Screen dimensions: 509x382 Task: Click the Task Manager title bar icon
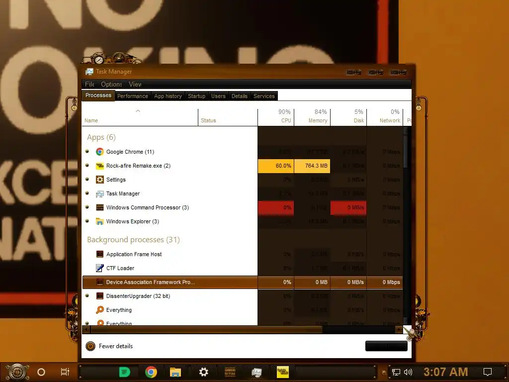click(x=89, y=72)
